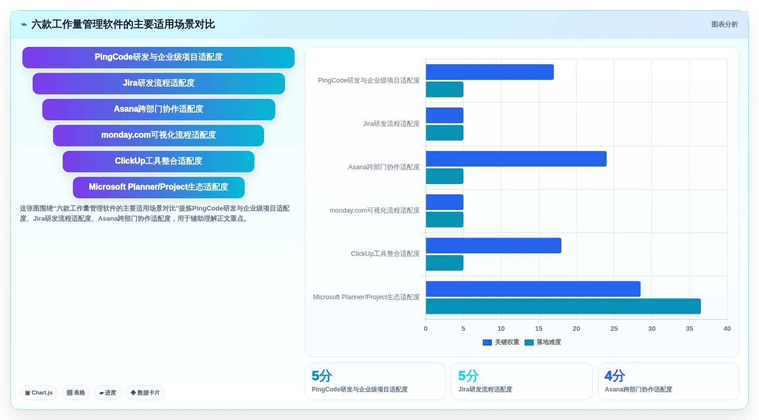This screenshot has width=759, height=420.
Task: Click the monday.com可视化流程适配度 chart axis label
Action: [375, 211]
